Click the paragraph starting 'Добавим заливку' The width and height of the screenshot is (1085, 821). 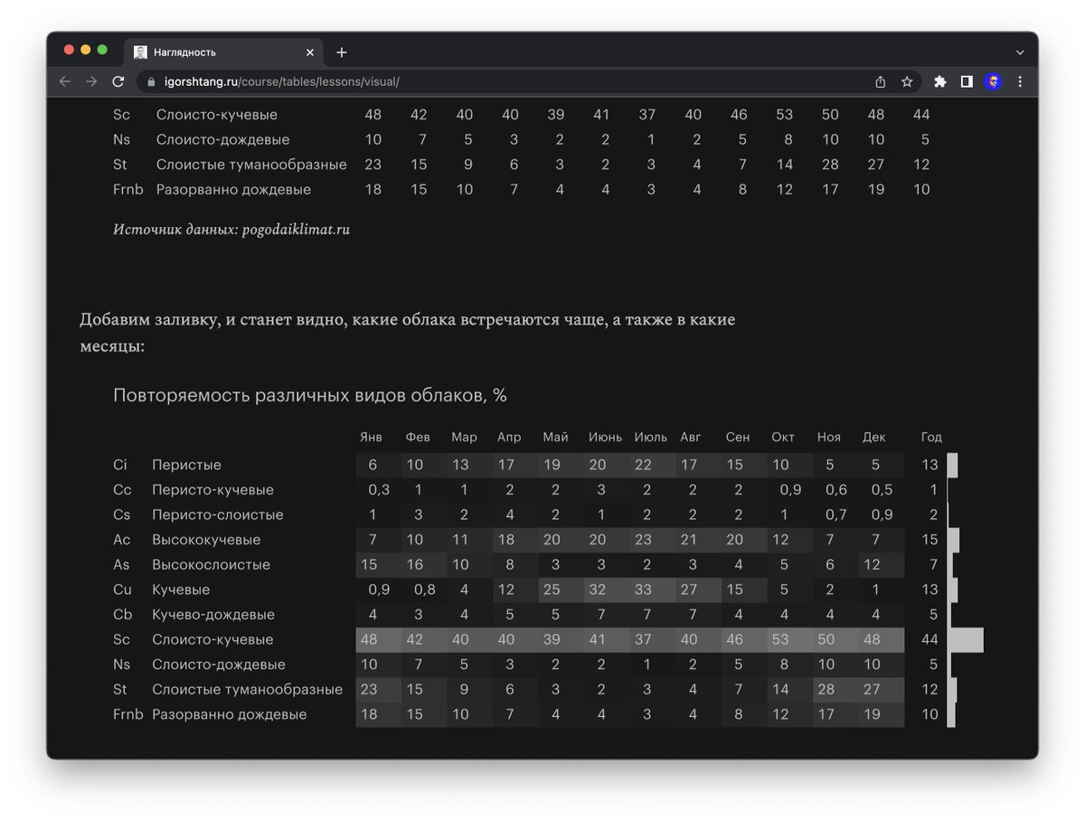[408, 333]
